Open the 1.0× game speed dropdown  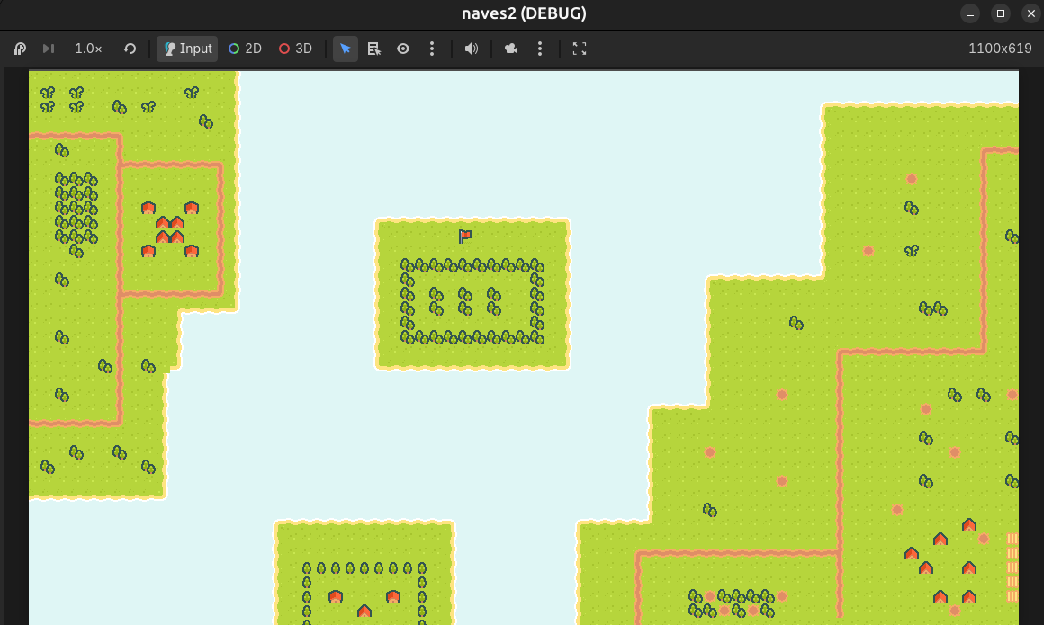(x=88, y=49)
